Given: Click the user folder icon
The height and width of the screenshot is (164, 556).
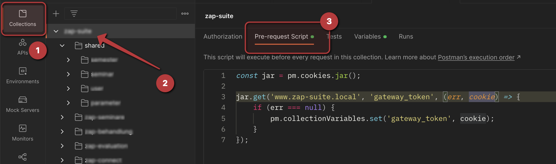Looking at the screenshot, I should [x=85, y=89].
